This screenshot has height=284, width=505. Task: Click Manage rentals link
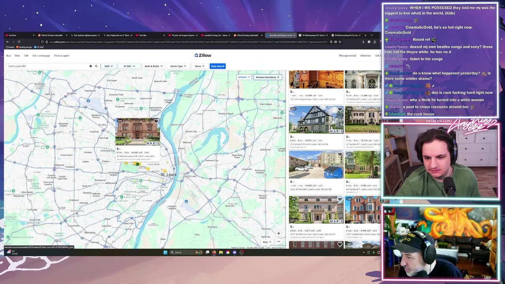[348, 56]
